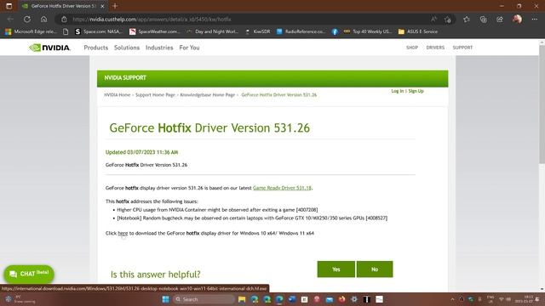Open the CHAT beta widget
The width and height of the screenshot is (545, 306).
(29, 274)
